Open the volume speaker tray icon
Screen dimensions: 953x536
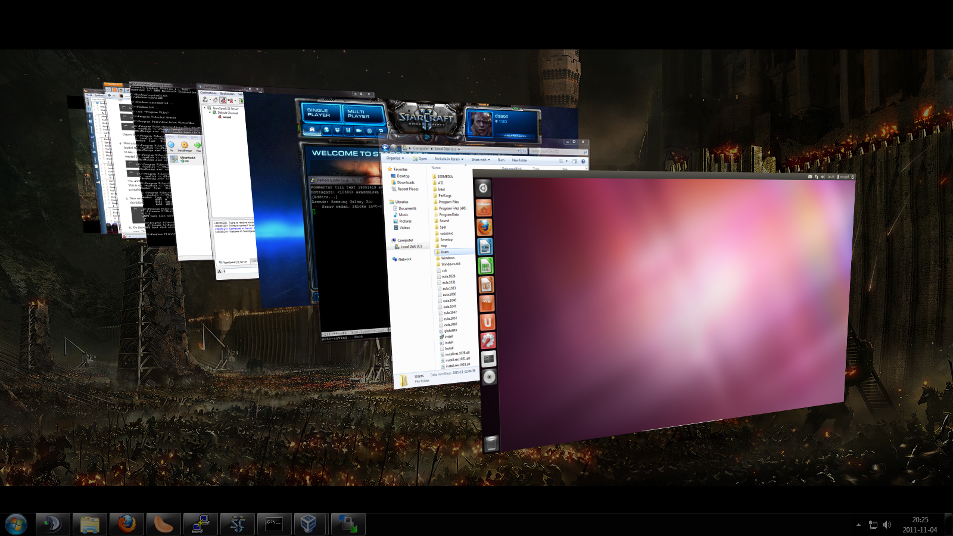(887, 525)
